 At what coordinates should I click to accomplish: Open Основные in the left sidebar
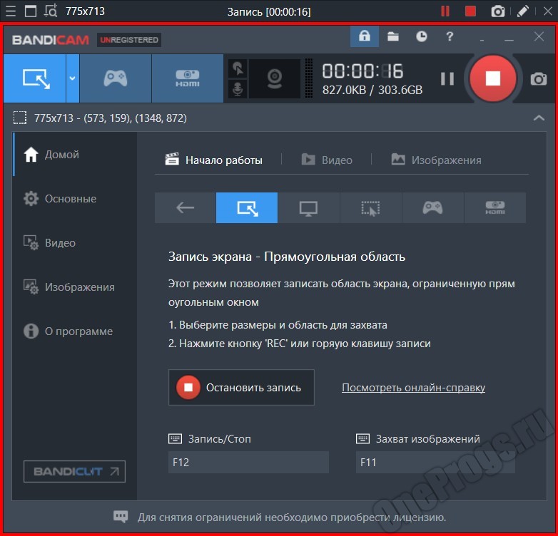click(x=70, y=199)
